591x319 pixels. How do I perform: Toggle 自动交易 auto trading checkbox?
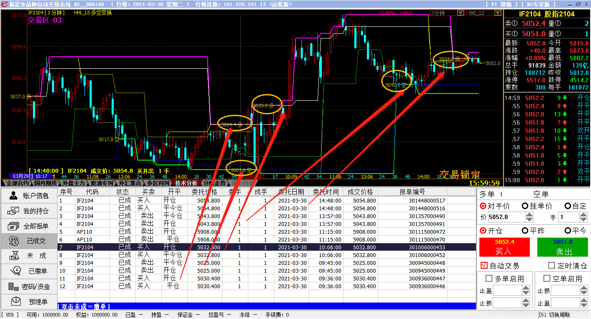(485, 265)
